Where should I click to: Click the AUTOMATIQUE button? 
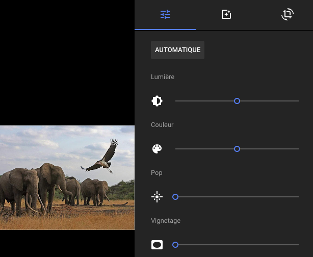point(177,50)
